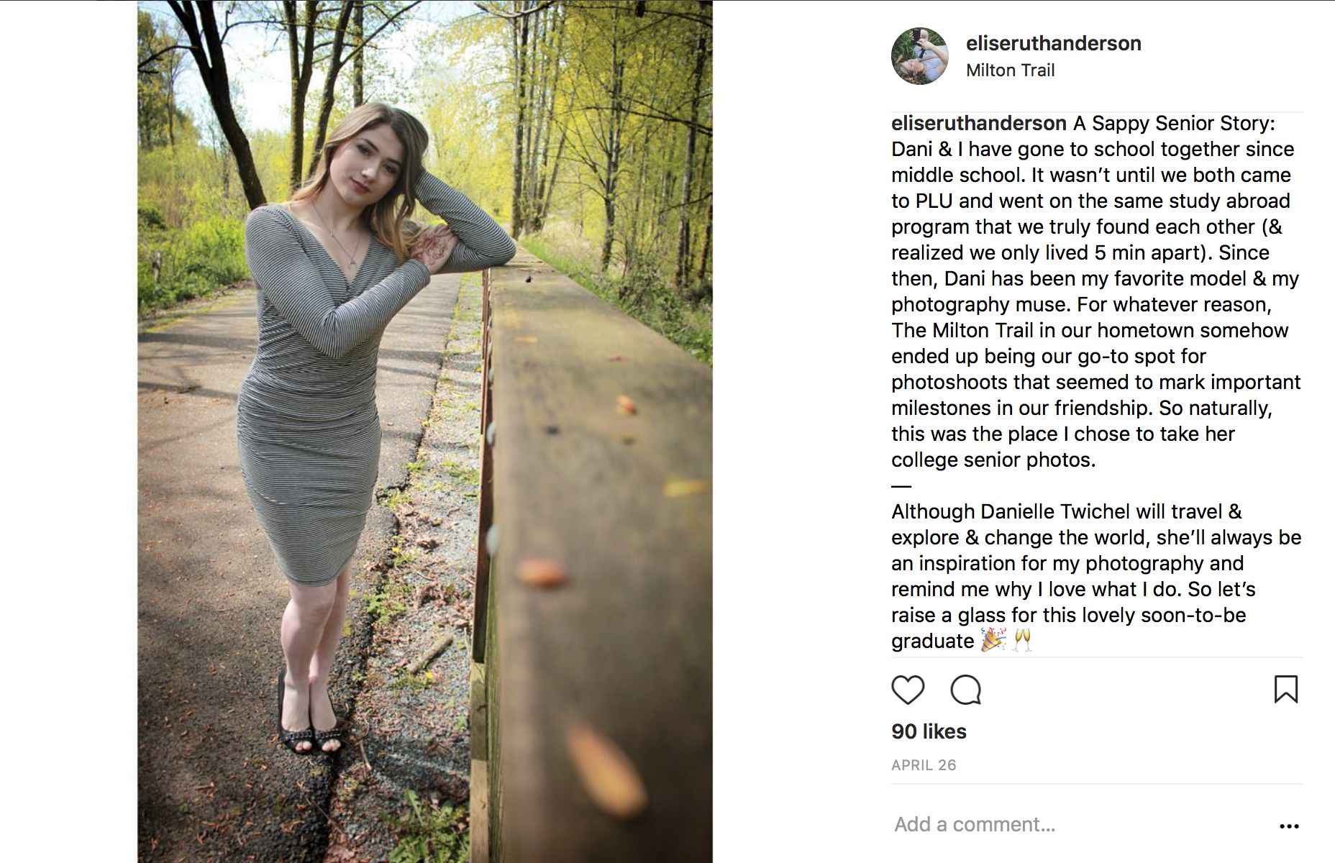Open the three-dot more options menu
This screenshot has width=1335, height=863.
1289,826
